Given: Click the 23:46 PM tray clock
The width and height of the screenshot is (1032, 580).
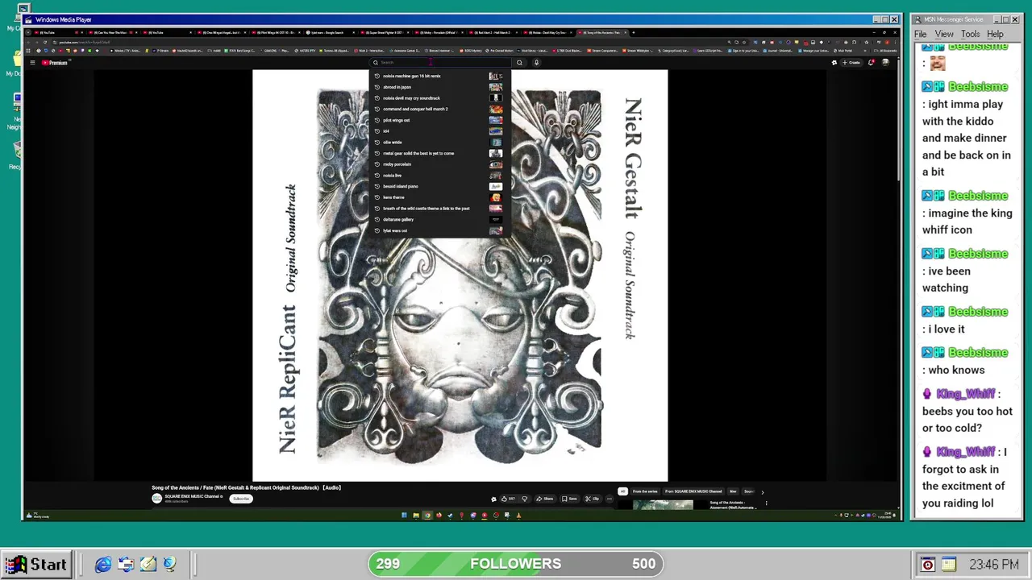Looking at the screenshot, I should coord(994,565).
